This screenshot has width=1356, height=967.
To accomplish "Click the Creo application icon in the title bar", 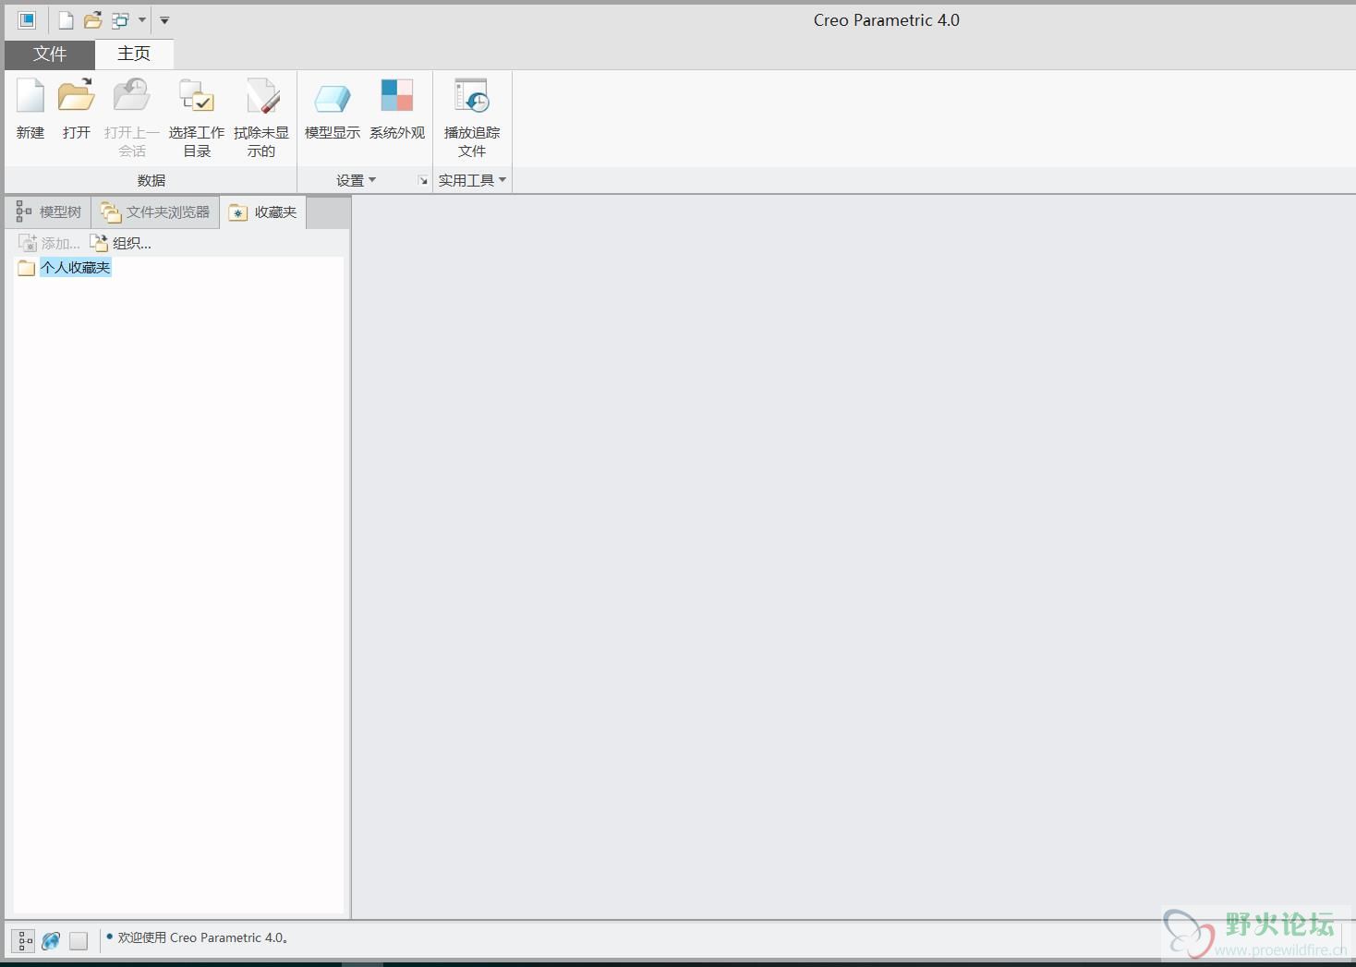I will click(27, 19).
